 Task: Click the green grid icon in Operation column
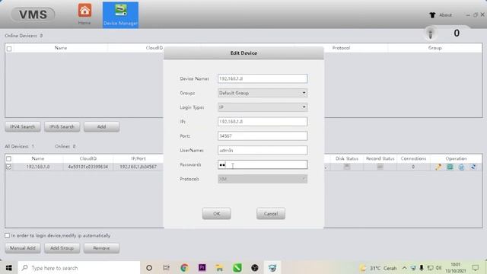coord(450,167)
